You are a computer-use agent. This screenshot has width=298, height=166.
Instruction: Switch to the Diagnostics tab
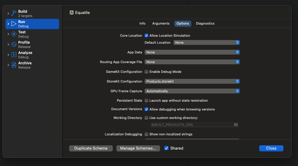[x=205, y=23]
